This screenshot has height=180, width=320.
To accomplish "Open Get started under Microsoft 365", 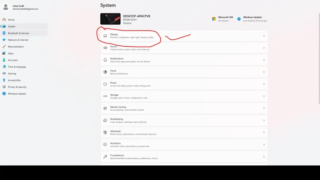I will click(x=224, y=20).
